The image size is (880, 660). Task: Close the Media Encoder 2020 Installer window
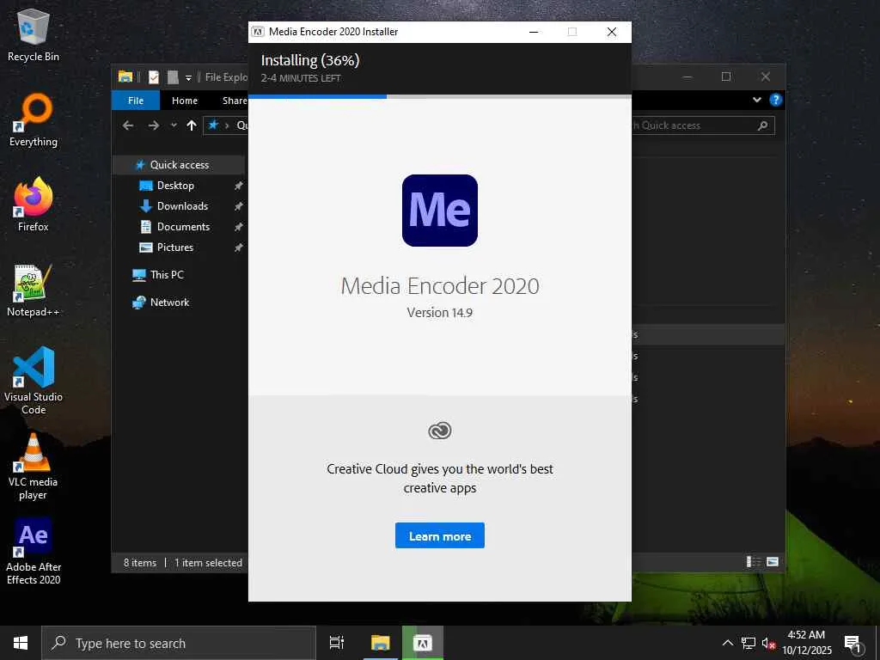click(612, 32)
